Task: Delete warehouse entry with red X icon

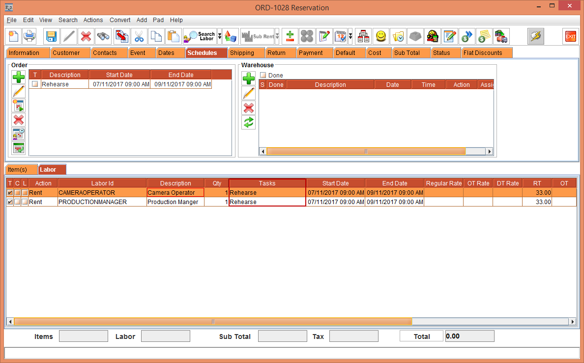Action: point(248,108)
